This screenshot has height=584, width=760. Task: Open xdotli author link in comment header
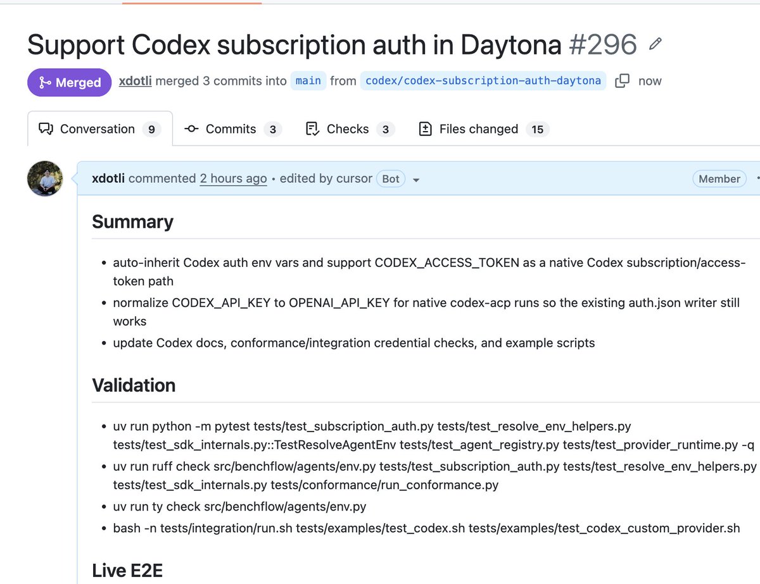tap(108, 178)
